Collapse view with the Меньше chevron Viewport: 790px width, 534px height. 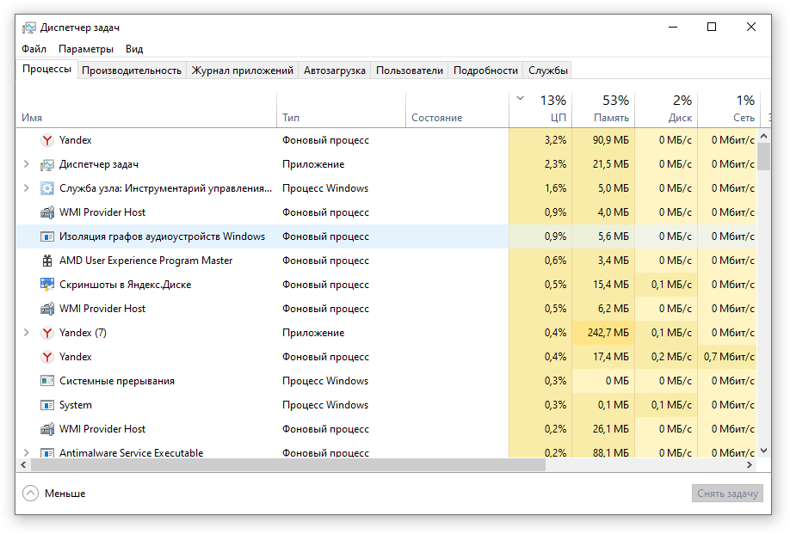(x=31, y=494)
